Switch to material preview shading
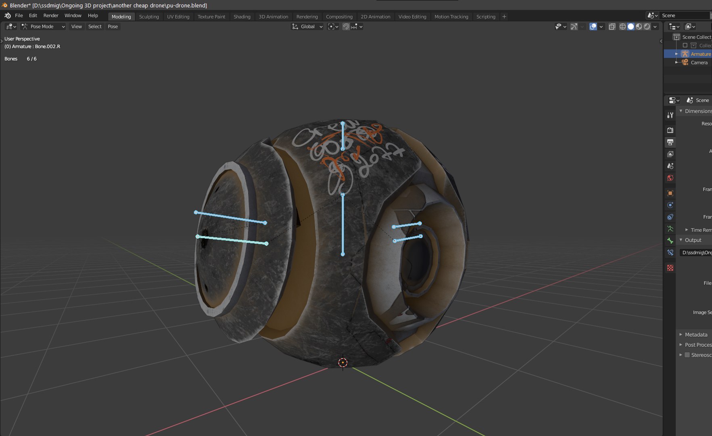Image resolution: width=712 pixels, height=436 pixels. [x=639, y=27]
